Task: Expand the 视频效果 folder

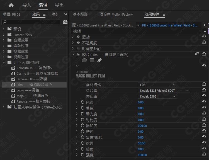Action: point(4,51)
